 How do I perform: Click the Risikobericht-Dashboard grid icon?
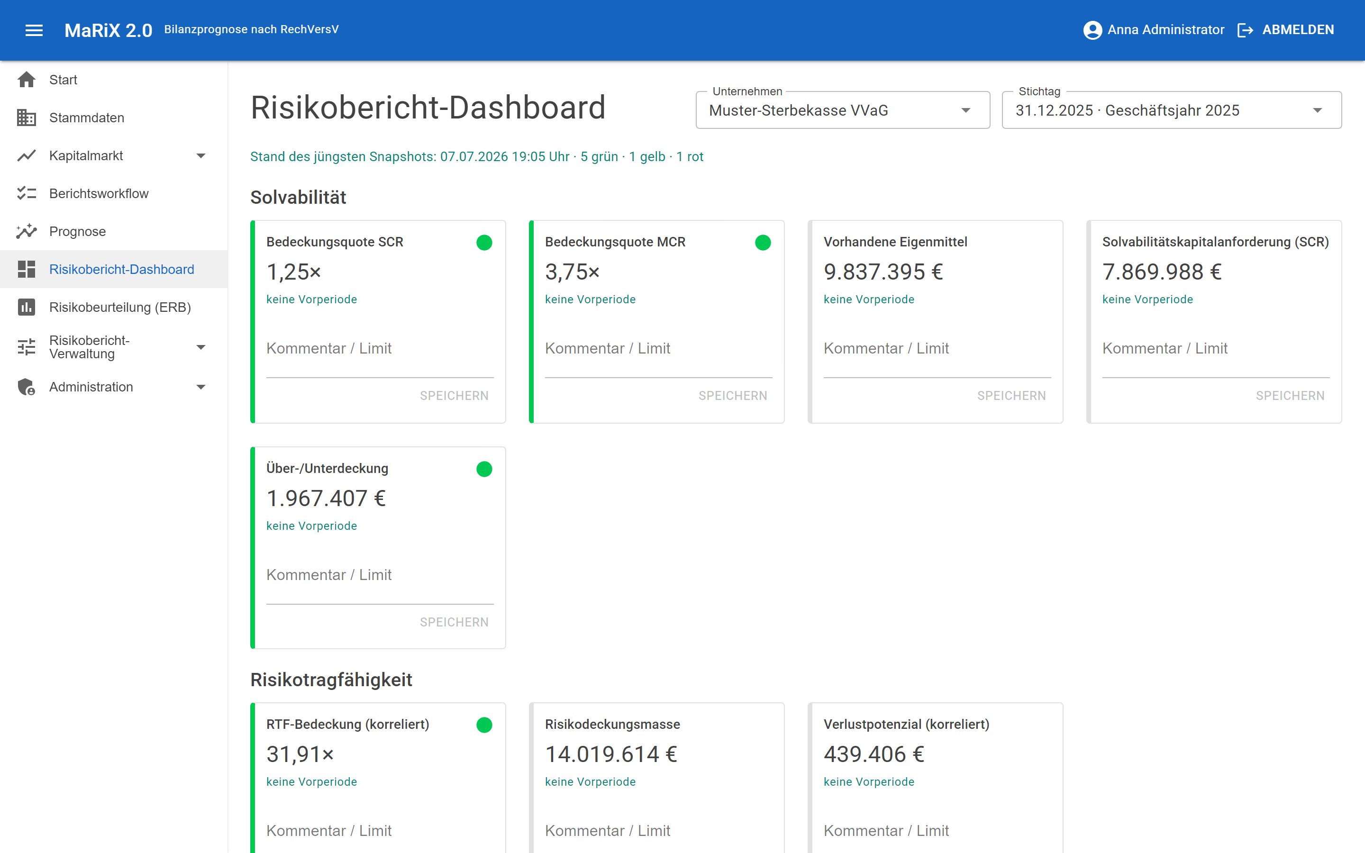[27, 269]
